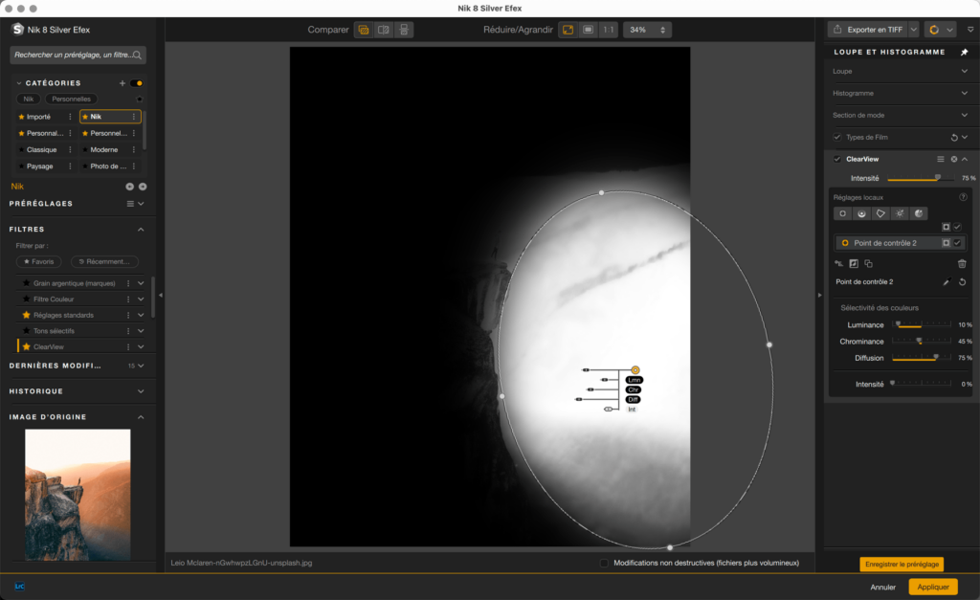Click Exporter en TIFF button
The image size is (980, 600).
[867, 30]
